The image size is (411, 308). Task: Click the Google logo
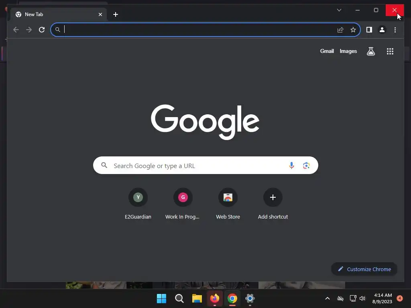pos(205,122)
